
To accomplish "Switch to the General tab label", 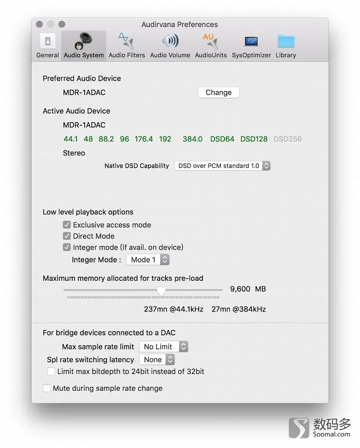I will pos(47,55).
